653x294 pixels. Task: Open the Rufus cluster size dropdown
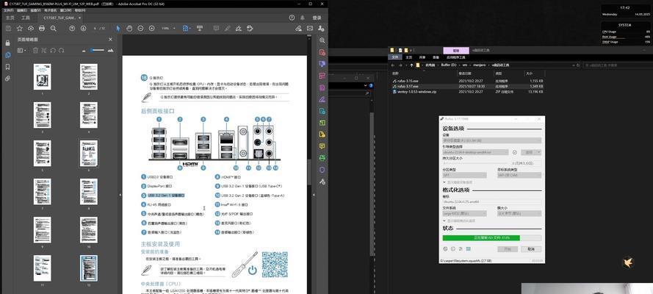pyautogui.click(x=519, y=213)
